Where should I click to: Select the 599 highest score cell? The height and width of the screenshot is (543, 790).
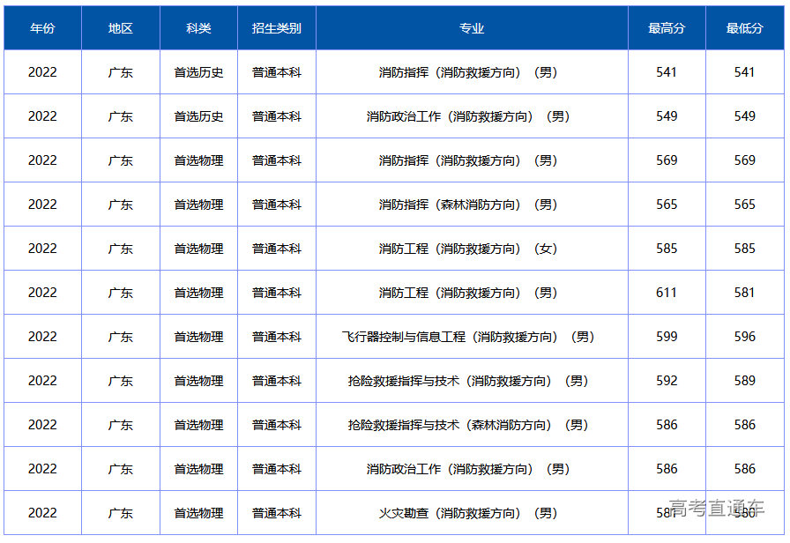pyautogui.click(x=667, y=337)
